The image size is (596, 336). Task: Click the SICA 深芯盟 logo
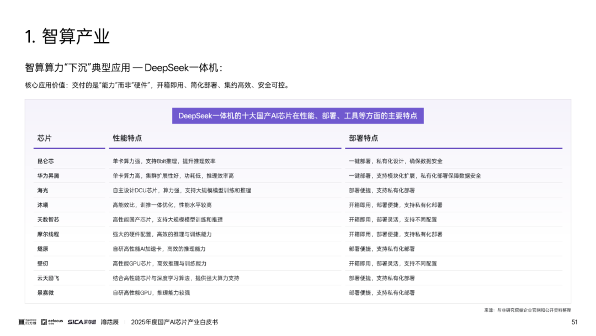[x=82, y=322]
